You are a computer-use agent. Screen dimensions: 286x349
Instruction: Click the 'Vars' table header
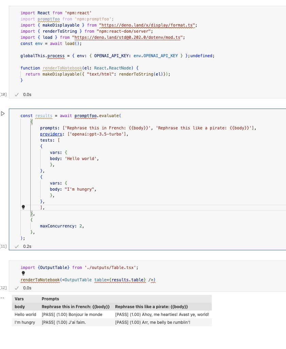[x=19, y=299]
